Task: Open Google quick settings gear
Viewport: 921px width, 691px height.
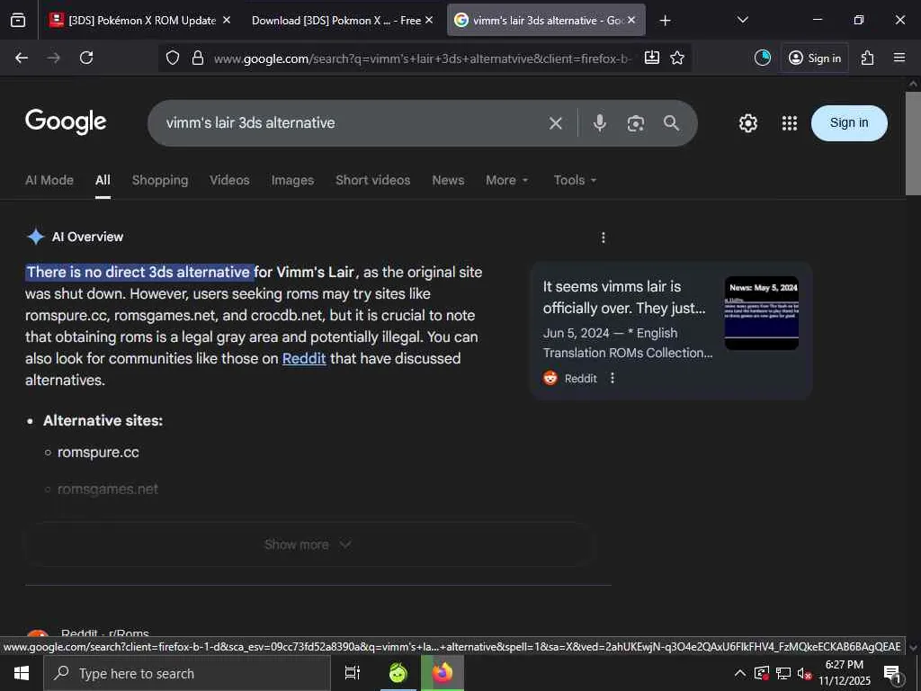Action: [747, 122]
